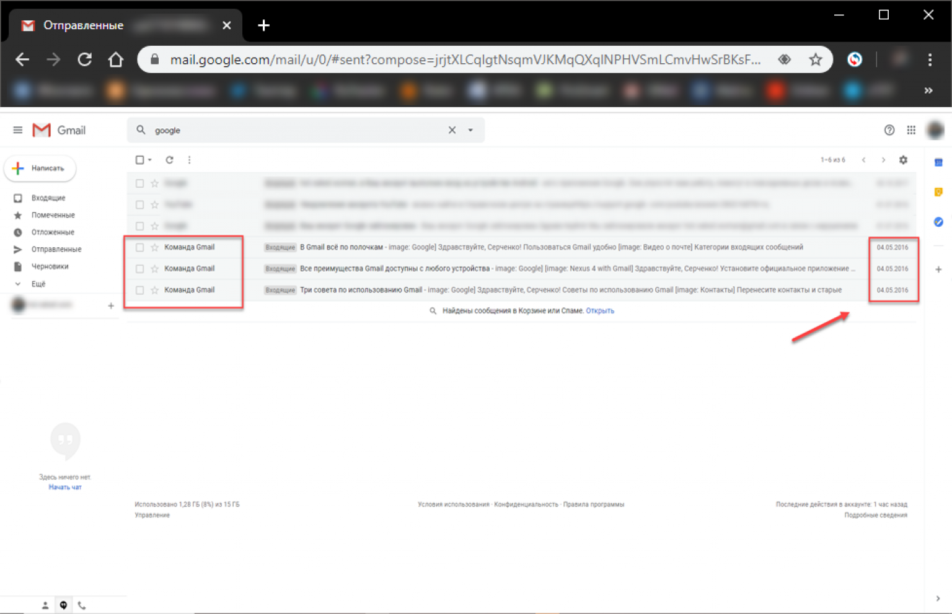Click the address bar URL
The width and height of the screenshot is (952, 614).
(x=465, y=59)
